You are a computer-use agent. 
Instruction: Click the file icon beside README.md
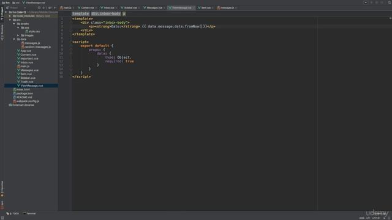15,97
